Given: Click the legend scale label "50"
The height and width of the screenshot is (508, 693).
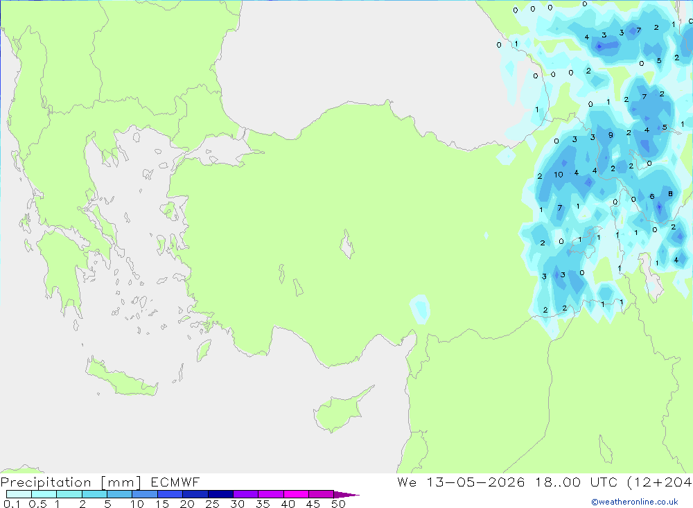Looking at the screenshot, I should tap(339, 504).
